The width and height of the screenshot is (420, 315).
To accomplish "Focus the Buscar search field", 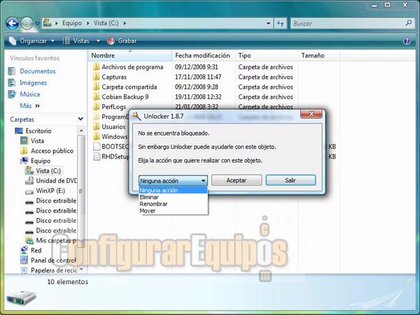I will point(348,24).
